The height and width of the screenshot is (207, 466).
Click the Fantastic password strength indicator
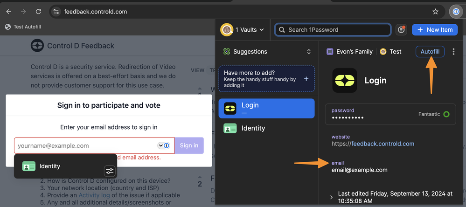[434, 114]
